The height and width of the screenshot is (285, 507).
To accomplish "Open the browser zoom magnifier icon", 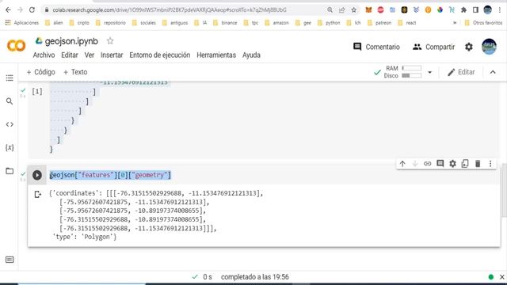I will [x=330, y=10].
